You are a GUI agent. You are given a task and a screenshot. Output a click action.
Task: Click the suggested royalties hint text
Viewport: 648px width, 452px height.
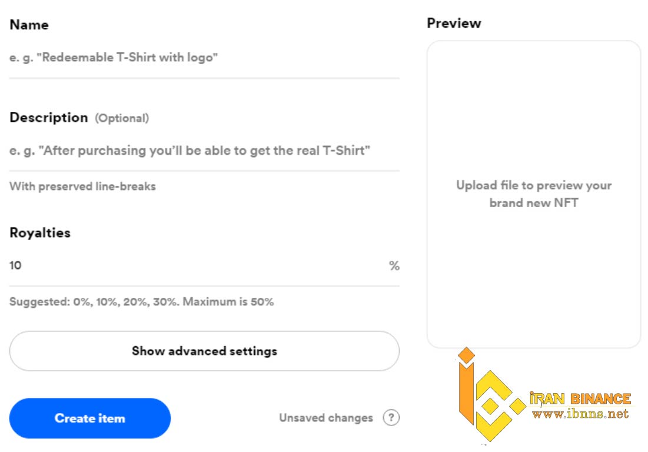[x=141, y=301]
